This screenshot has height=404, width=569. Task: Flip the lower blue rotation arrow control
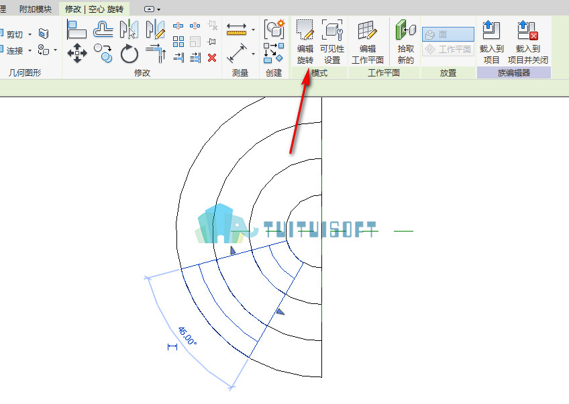click(280, 311)
